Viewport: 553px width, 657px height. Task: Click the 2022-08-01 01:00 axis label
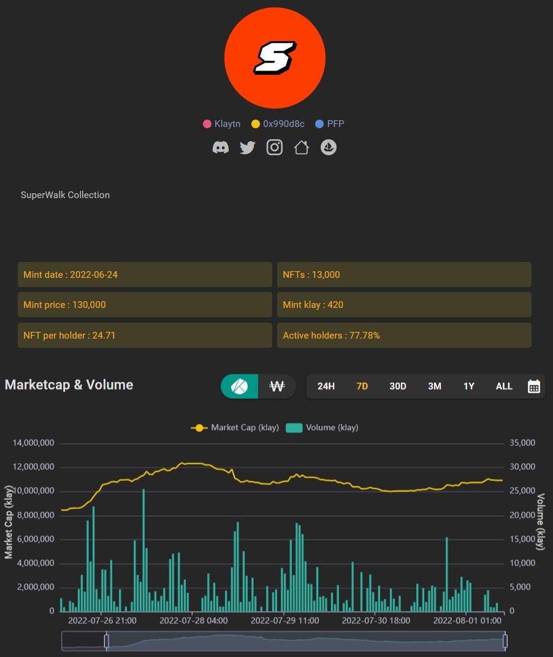467,621
